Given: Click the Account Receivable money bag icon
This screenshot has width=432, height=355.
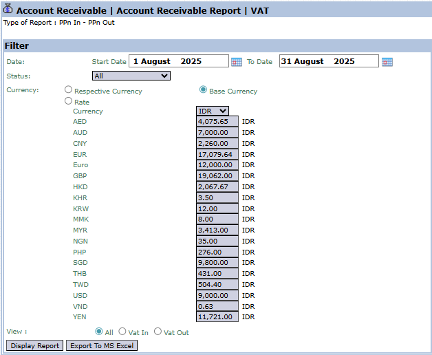Looking at the screenshot, I should click(8, 9).
